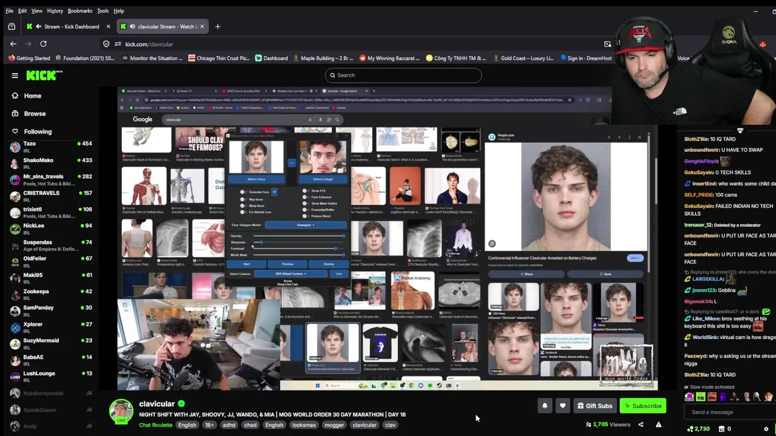
Task: Click the Gift Subs button
Action: tap(595, 406)
